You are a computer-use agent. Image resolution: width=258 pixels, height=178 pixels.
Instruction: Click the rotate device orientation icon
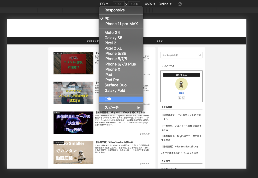point(180,4)
